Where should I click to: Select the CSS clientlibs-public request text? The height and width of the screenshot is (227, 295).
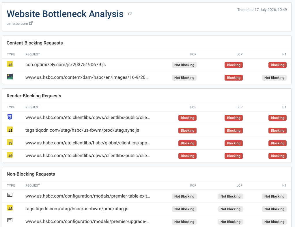click(88, 118)
